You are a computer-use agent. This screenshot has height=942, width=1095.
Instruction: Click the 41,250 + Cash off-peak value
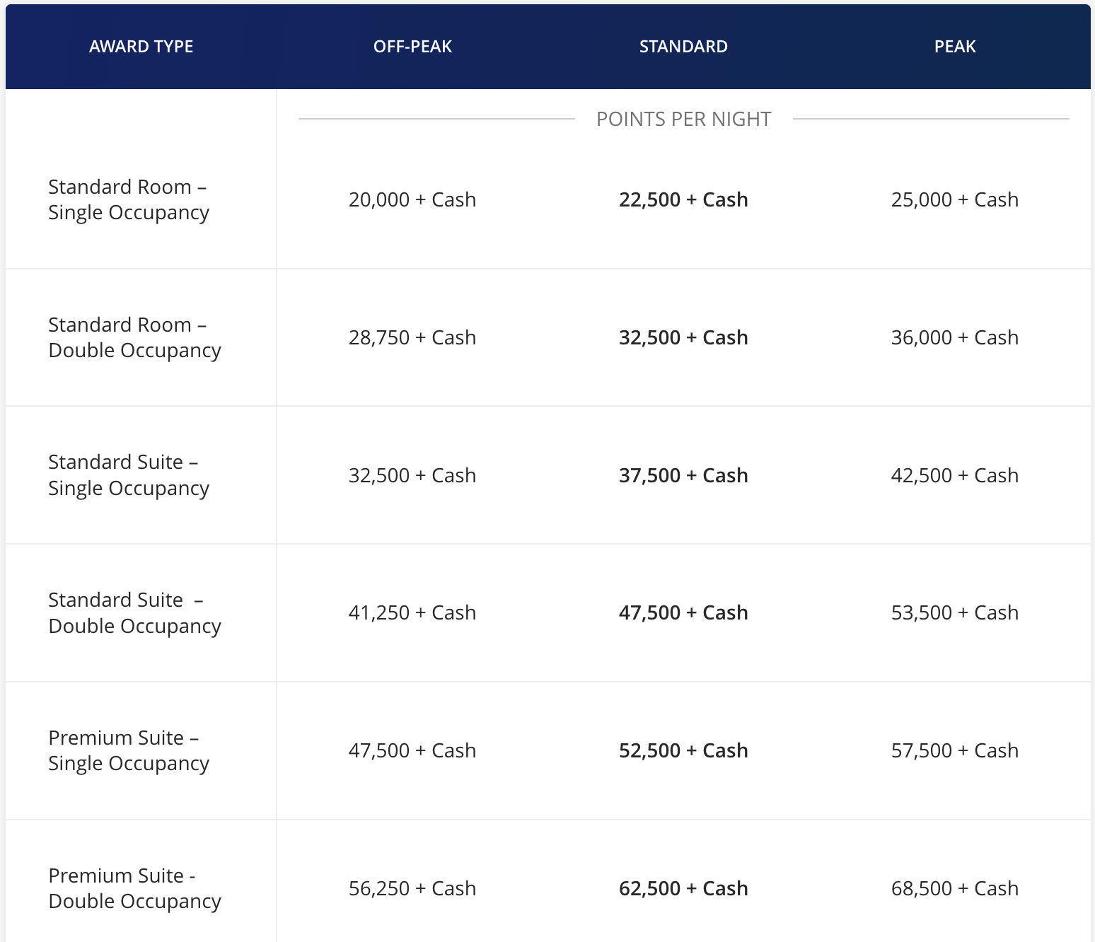click(x=412, y=612)
